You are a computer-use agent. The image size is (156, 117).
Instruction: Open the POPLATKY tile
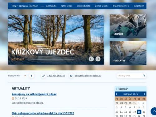tap(128, 53)
